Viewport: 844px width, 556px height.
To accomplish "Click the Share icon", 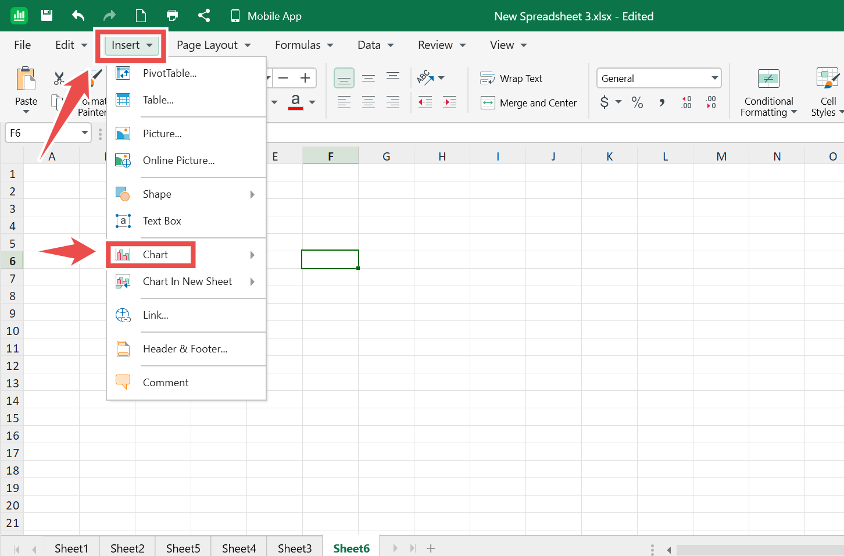I will point(204,16).
